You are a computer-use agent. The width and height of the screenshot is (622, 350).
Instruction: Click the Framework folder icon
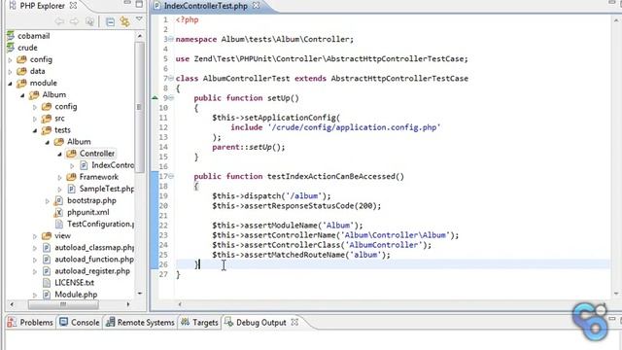click(71, 177)
